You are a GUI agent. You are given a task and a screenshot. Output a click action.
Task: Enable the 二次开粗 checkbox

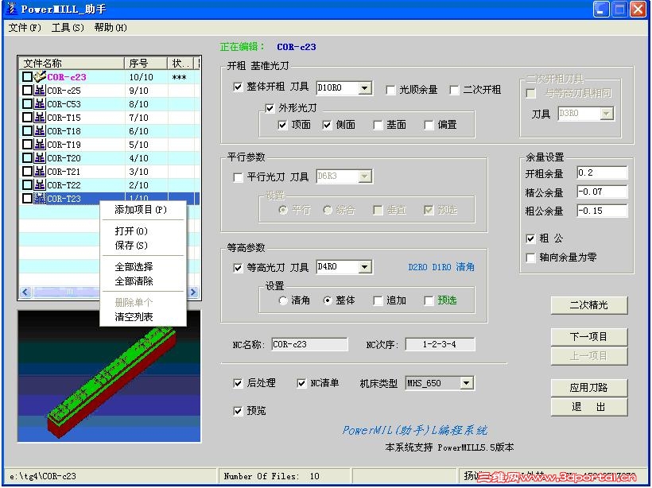(455, 90)
